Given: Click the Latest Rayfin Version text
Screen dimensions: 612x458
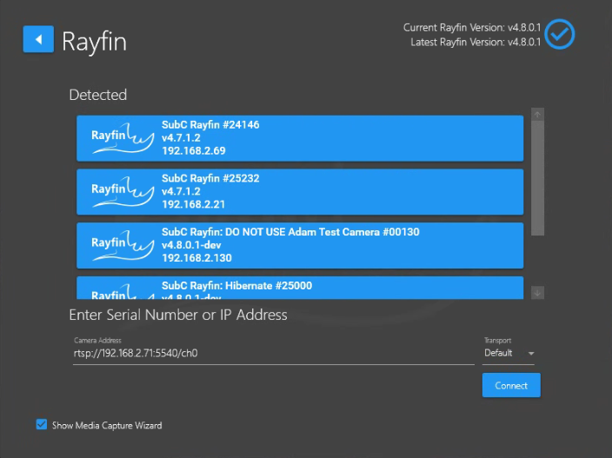Looking at the screenshot, I should click(476, 42).
